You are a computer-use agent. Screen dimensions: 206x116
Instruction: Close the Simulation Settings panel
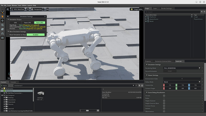(45, 16)
